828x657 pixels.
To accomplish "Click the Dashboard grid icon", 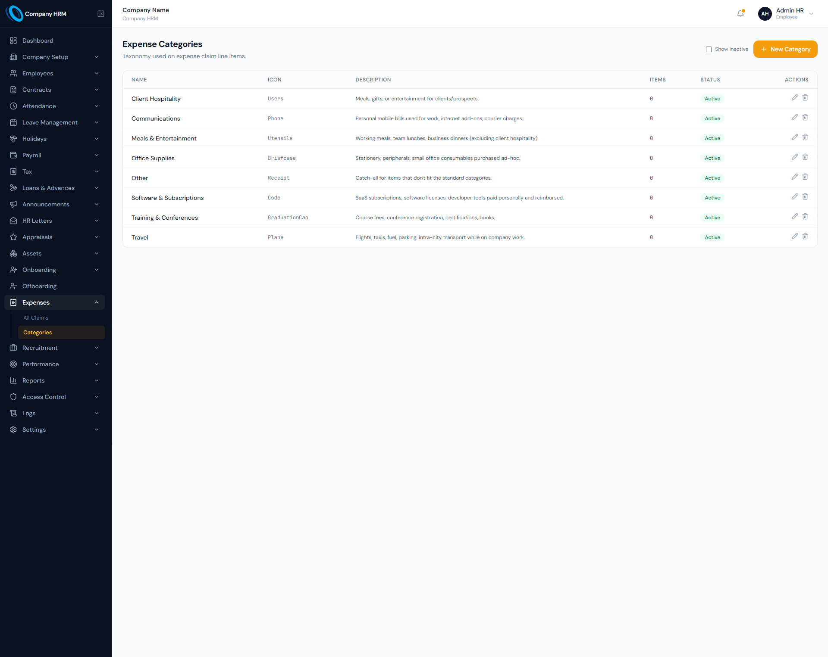I will [x=13, y=40].
